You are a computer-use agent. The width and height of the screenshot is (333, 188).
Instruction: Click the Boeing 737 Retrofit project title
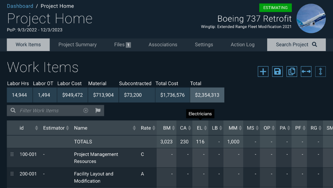pos(254,19)
